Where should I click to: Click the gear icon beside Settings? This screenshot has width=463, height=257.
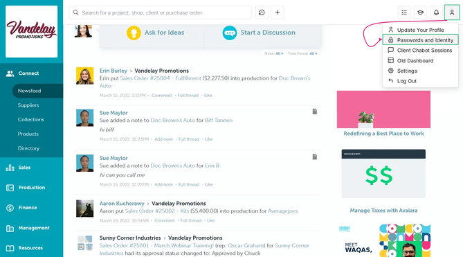tap(390, 71)
